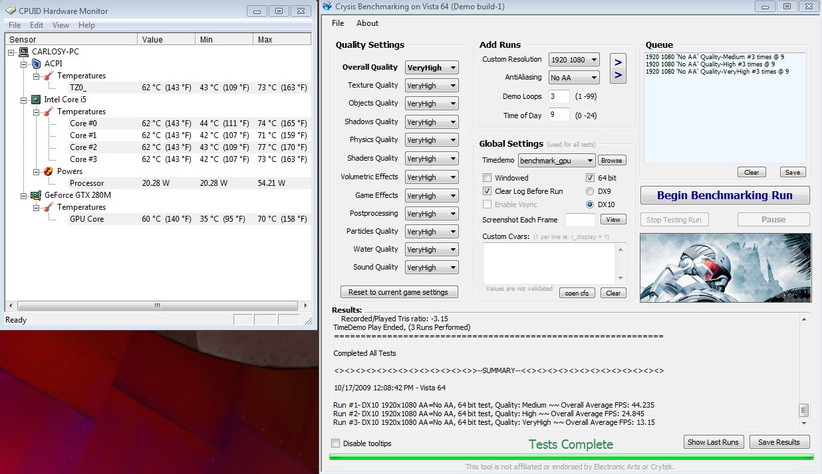Click the CPUID Hardware Monitor title bar icon
Image resolution: width=822 pixels, height=474 pixels.
(x=11, y=11)
